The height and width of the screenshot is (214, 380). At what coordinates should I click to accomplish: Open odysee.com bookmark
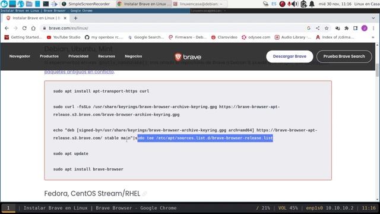(x=256, y=37)
